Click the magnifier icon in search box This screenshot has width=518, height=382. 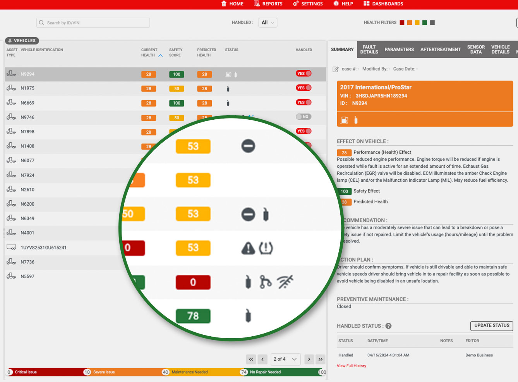coord(41,23)
